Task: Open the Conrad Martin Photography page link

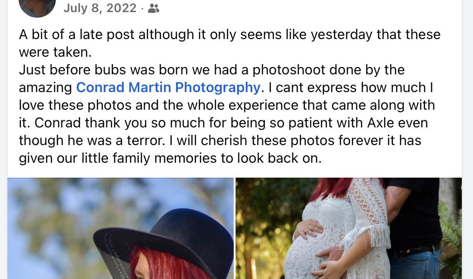Action: (x=168, y=87)
